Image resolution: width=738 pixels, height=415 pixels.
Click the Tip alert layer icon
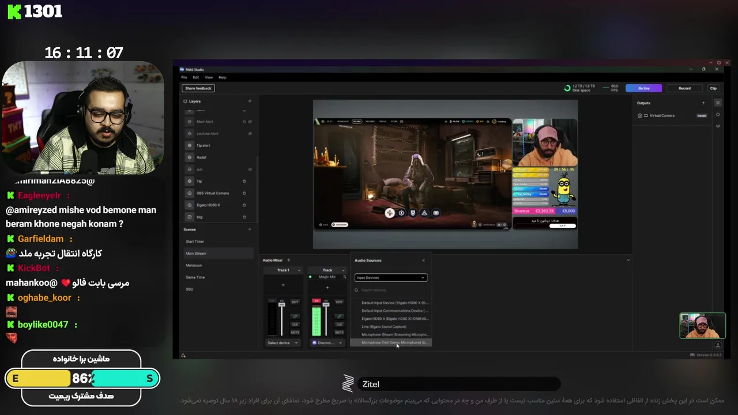tap(189, 145)
